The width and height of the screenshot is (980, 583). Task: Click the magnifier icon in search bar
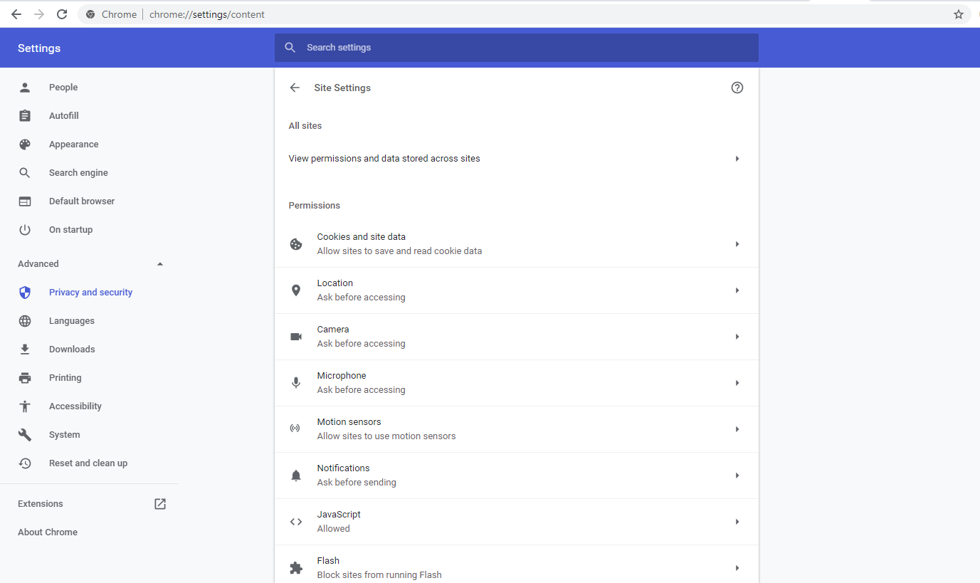(290, 48)
